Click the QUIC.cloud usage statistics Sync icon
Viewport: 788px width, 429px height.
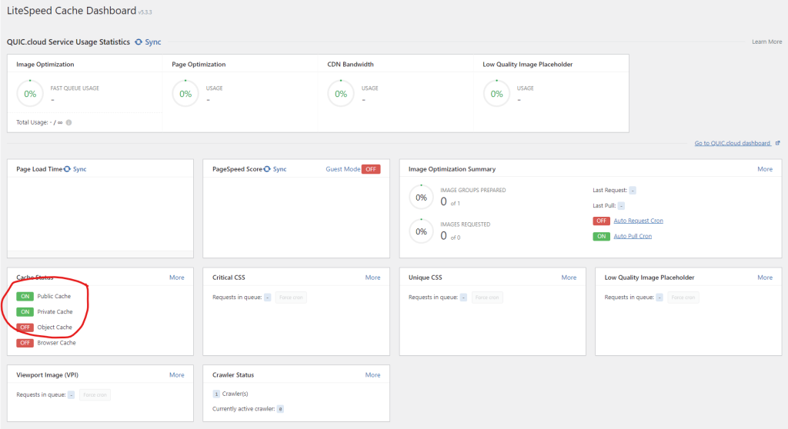(139, 42)
